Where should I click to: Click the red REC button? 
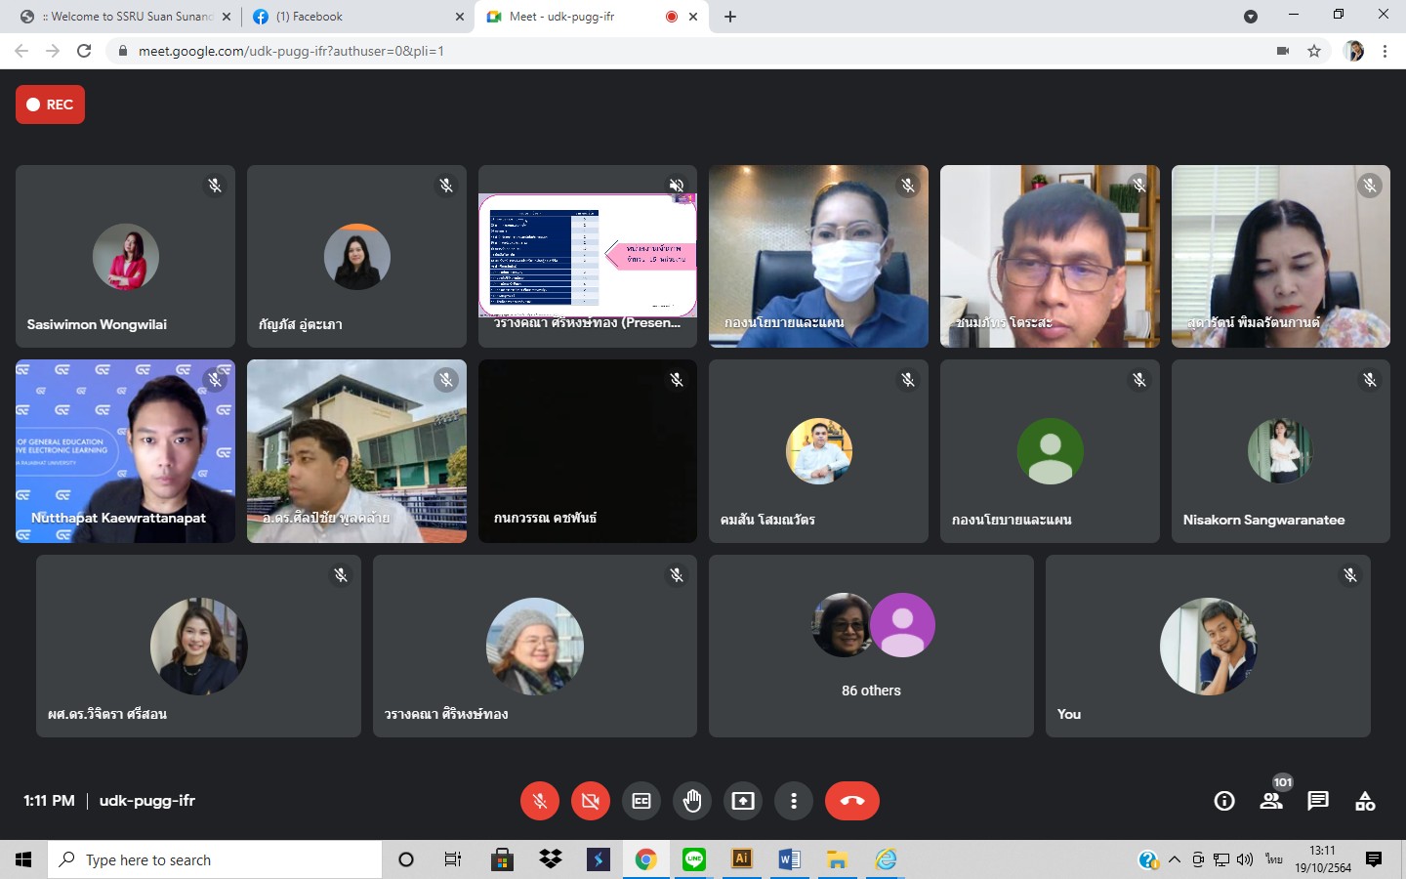(50, 105)
